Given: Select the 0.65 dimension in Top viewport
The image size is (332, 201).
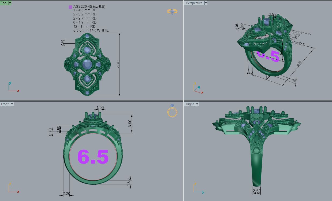Looking at the screenshot, I should pyautogui.click(x=63, y=42).
